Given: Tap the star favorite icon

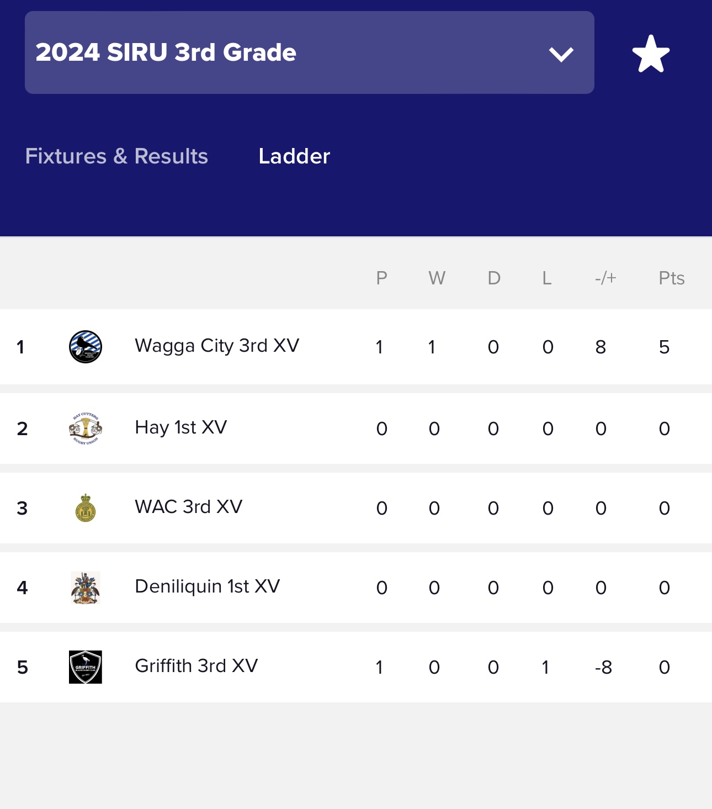Looking at the screenshot, I should coord(651,54).
